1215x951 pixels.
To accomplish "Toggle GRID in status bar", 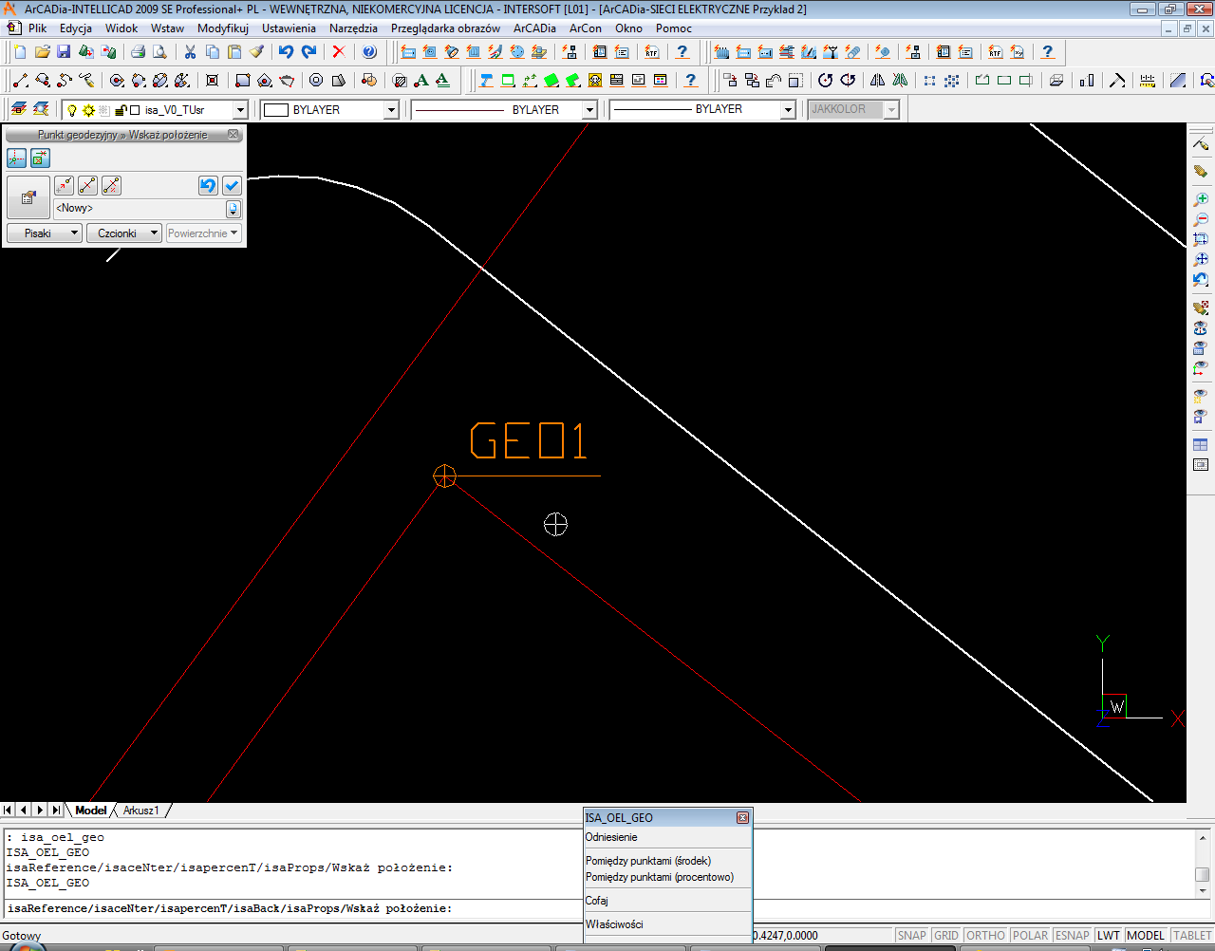I will click(946, 936).
